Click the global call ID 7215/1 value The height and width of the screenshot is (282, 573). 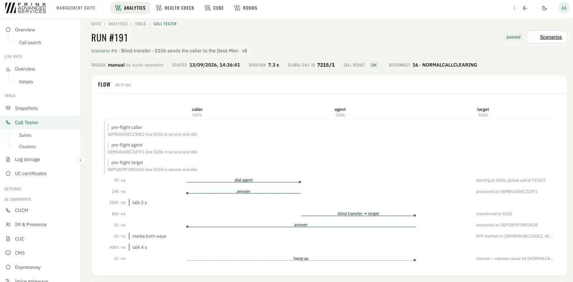click(326, 65)
